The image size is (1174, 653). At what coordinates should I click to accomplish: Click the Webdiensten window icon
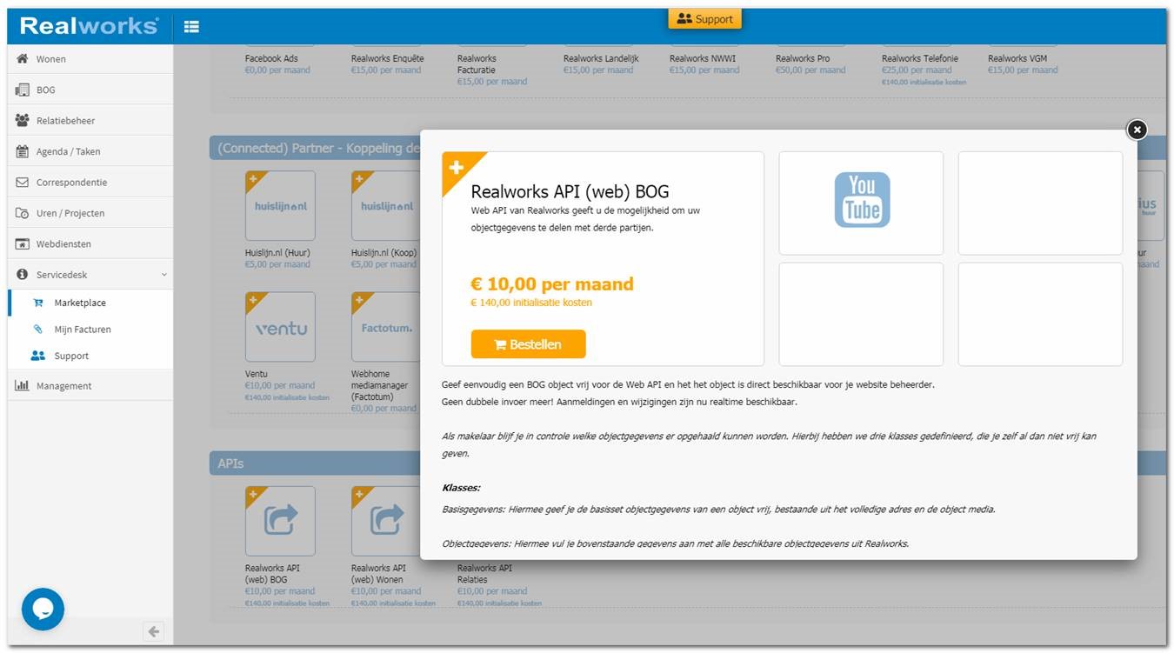coord(23,244)
